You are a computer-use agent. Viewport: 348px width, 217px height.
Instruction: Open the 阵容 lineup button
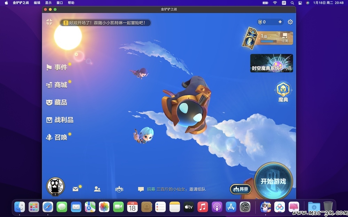pyautogui.click(x=241, y=189)
